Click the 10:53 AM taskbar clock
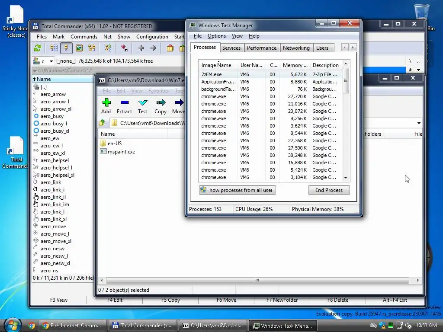 pyautogui.click(x=426, y=325)
